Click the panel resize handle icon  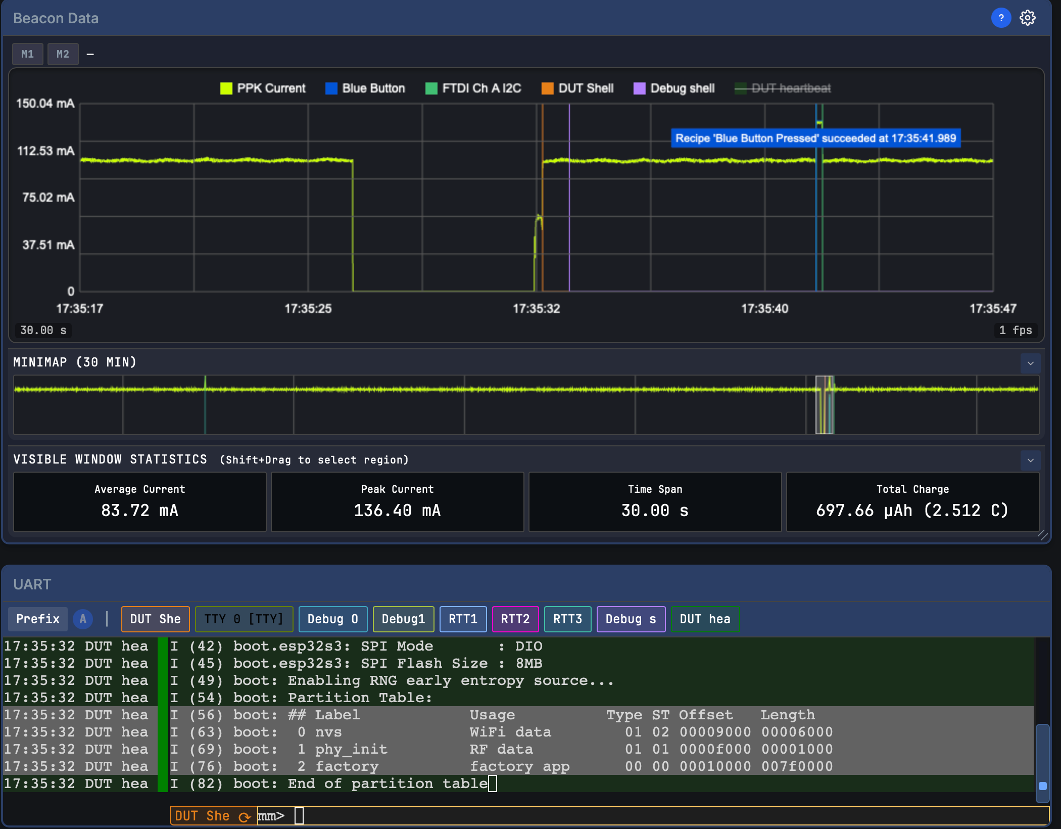pos(1042,535)
